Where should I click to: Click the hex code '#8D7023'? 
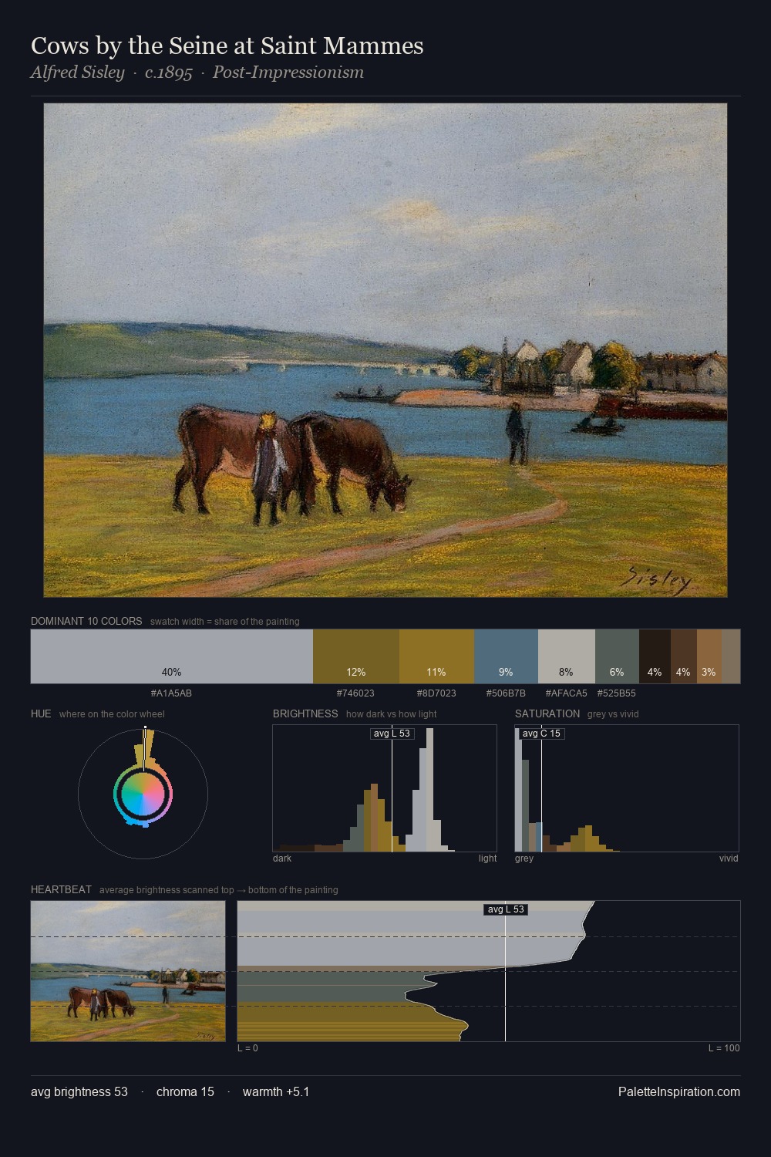(x=436, y=693)
